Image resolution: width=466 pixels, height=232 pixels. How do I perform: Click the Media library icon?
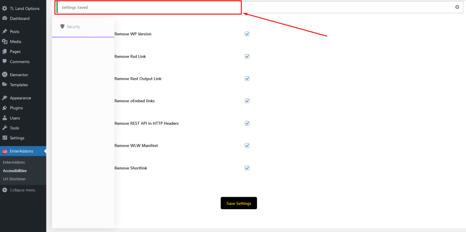5,41
